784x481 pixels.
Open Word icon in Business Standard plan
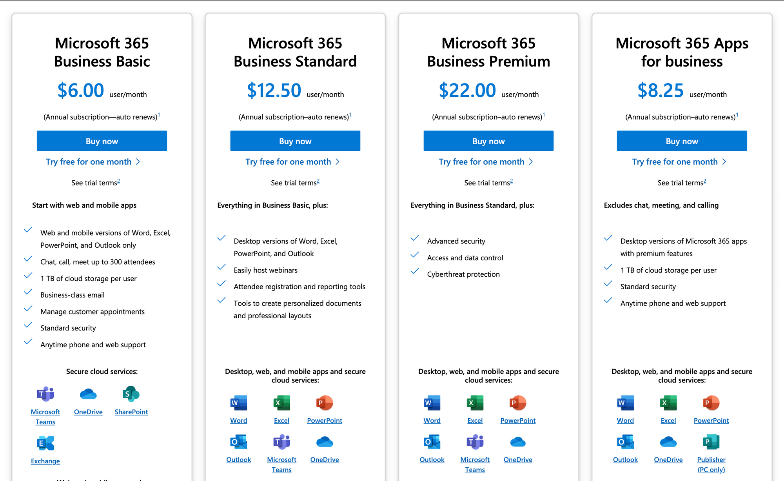click(x=237, y=401)
